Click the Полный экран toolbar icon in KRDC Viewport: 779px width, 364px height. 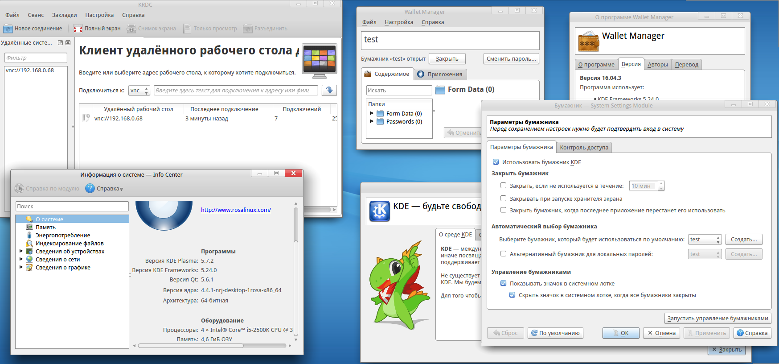point(78,29)
